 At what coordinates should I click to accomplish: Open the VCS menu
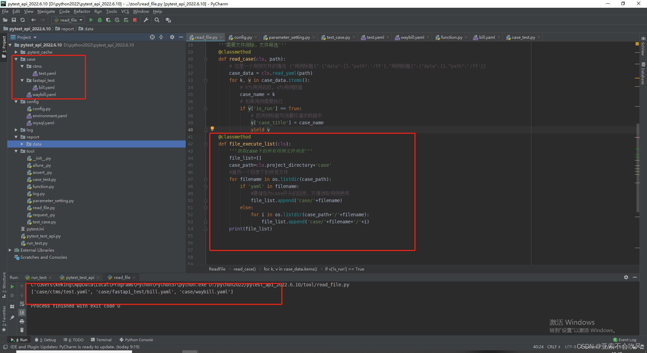point(125,11)
